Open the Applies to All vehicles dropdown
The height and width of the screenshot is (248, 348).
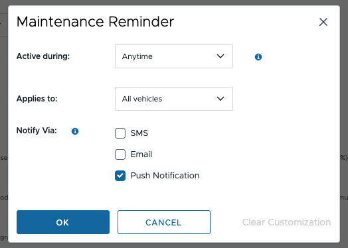pyautogui.click(x=174, y=99)
